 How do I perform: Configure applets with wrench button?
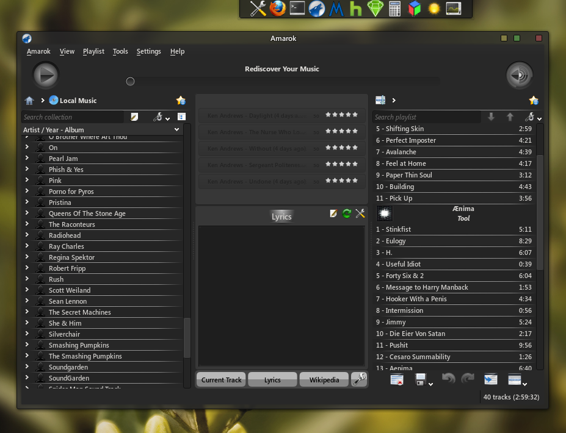click(359, 379)
